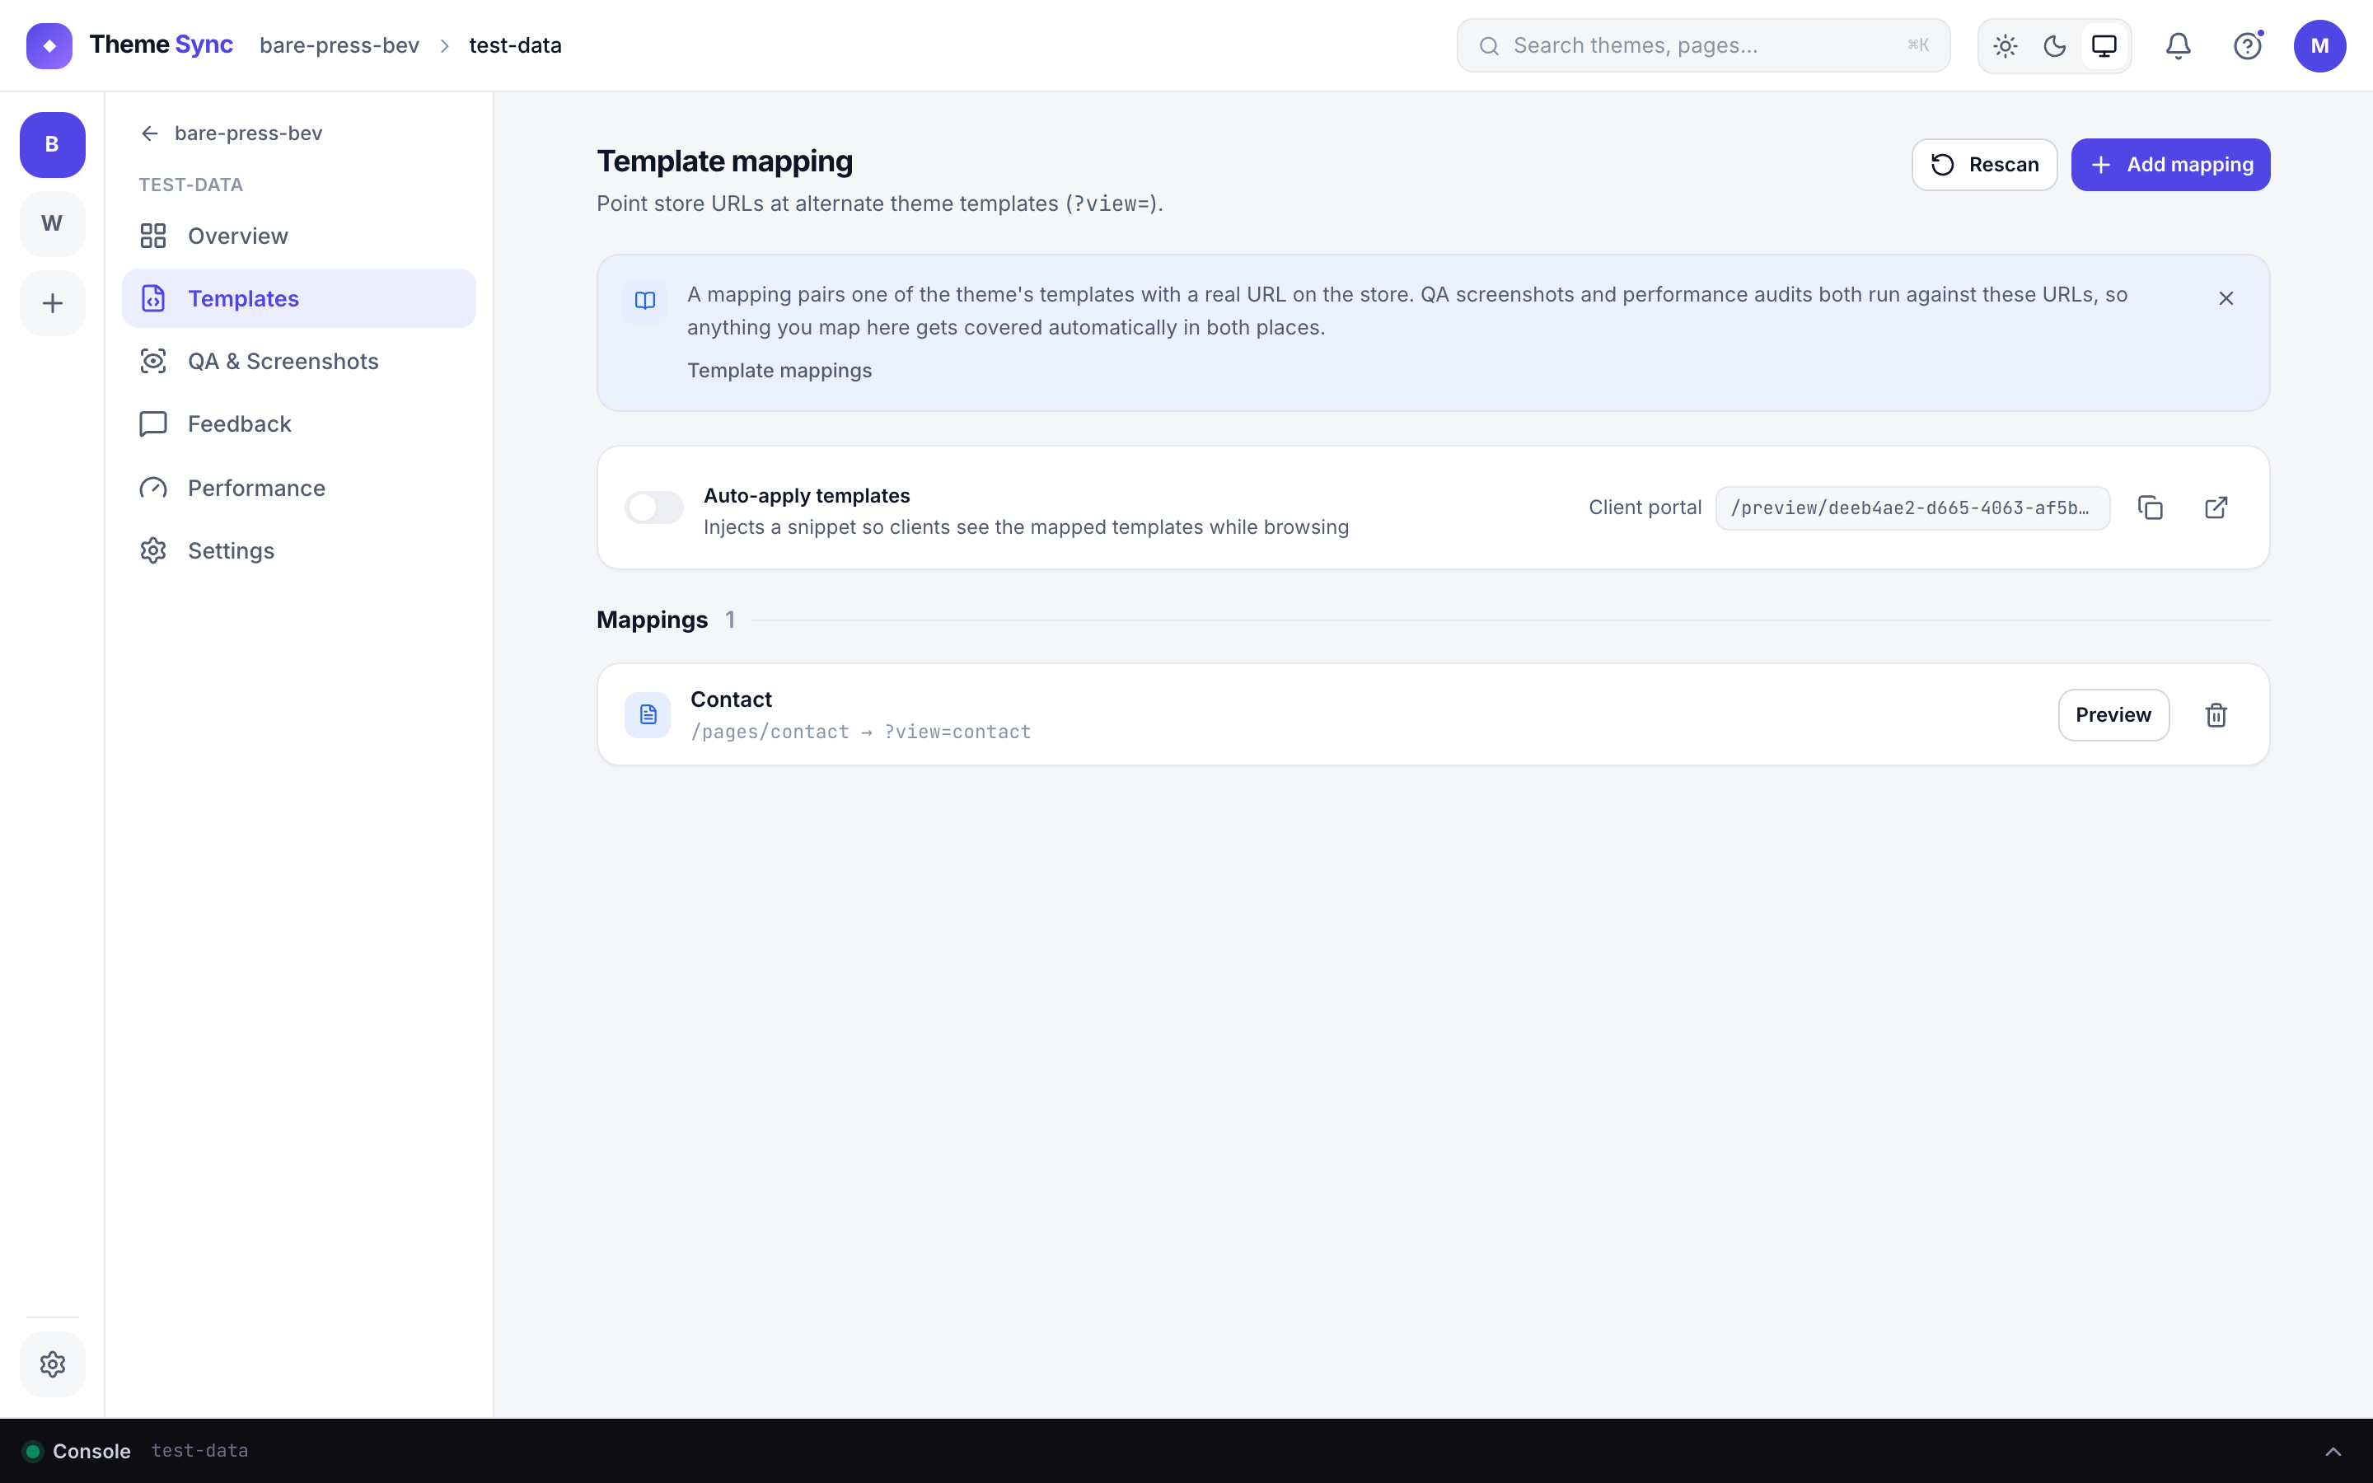
Task: Toggle Auto-apply templates switch
Action: (x=654, y=508)
